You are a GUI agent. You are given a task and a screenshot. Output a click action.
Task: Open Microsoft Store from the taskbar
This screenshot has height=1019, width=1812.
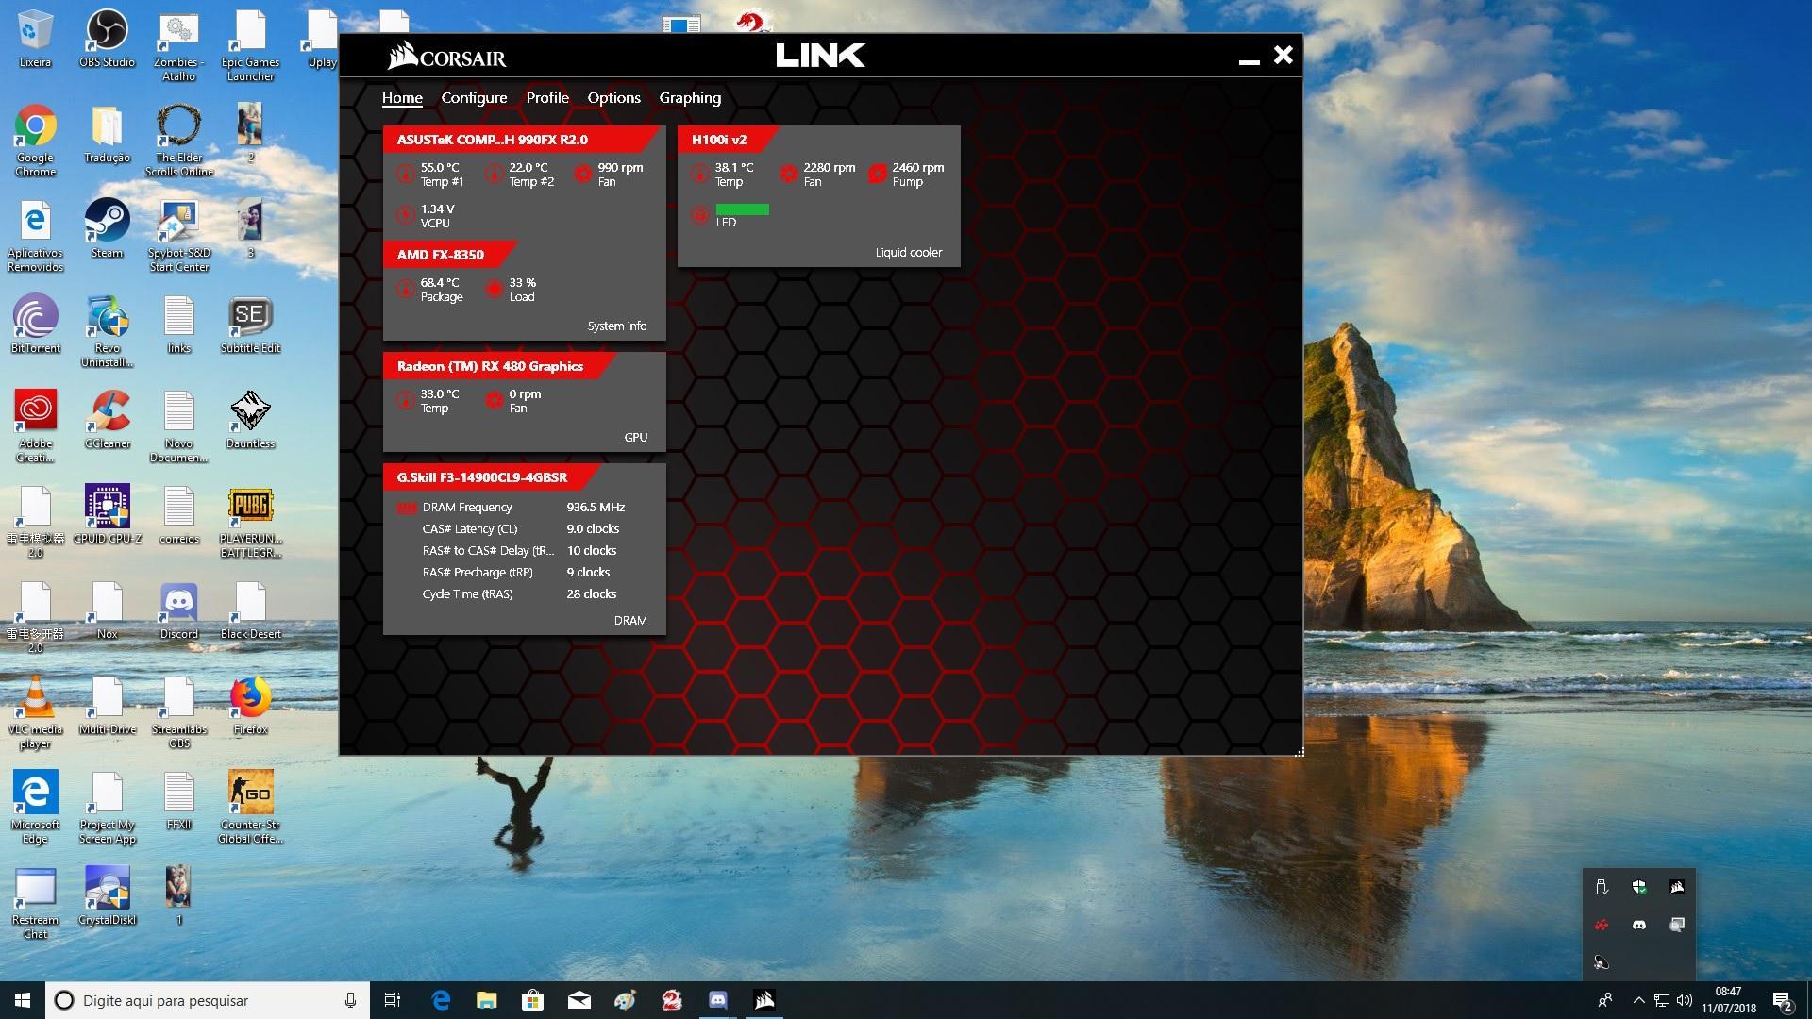pos(532,1000)
